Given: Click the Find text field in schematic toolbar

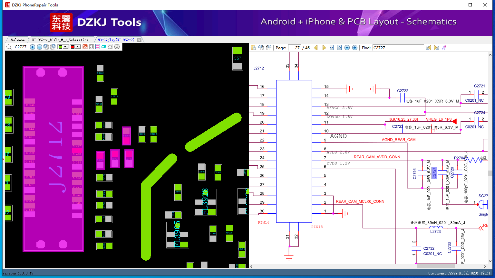Looking at the screenshot, I should (x=398, y=48).
